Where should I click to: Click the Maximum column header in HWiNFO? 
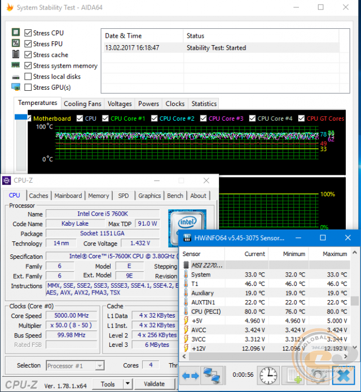pos(329,254)
